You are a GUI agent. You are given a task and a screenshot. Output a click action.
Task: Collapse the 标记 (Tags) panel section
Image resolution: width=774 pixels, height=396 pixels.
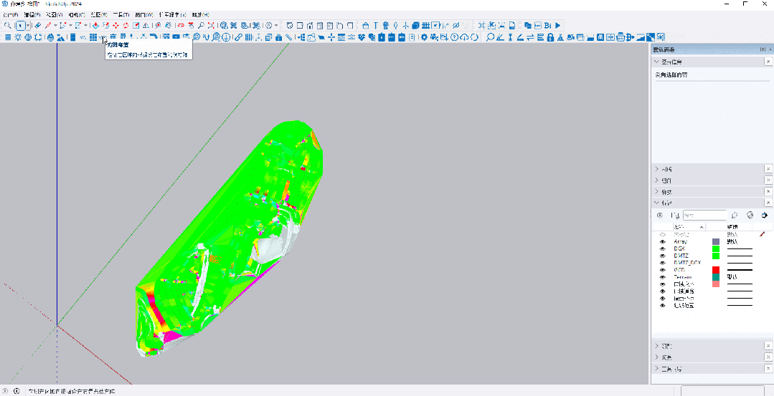[656, 203]
